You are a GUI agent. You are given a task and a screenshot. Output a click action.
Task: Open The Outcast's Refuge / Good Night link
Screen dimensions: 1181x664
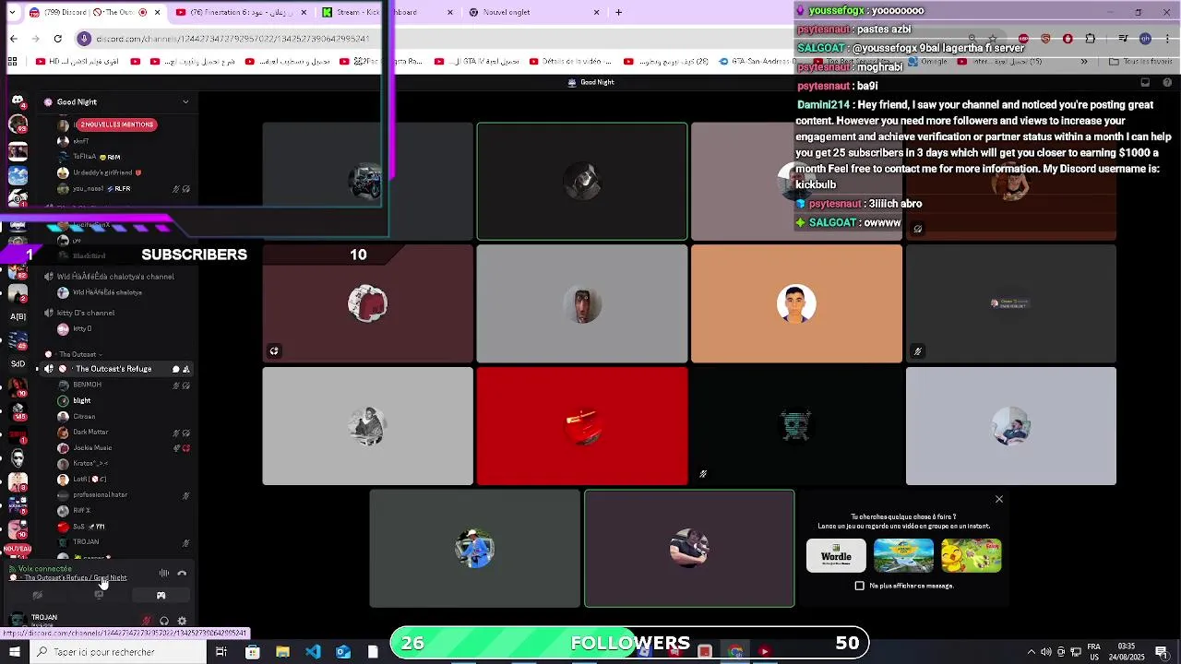(x=75, y=578)
